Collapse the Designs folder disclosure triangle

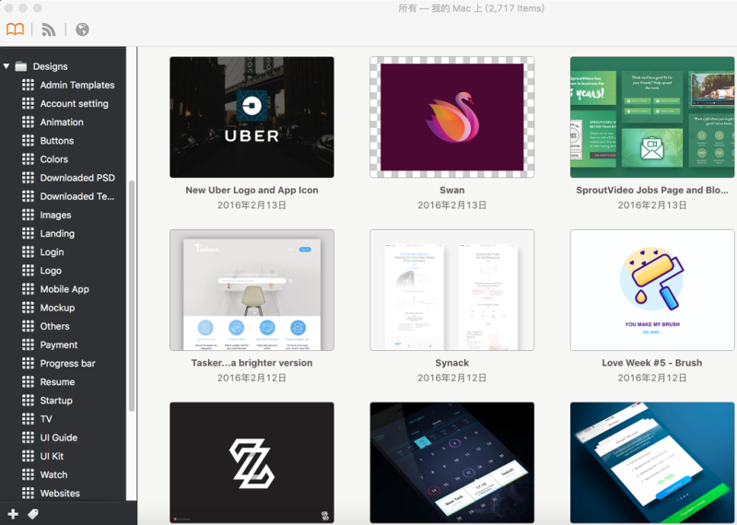click(x=6, y=66)
